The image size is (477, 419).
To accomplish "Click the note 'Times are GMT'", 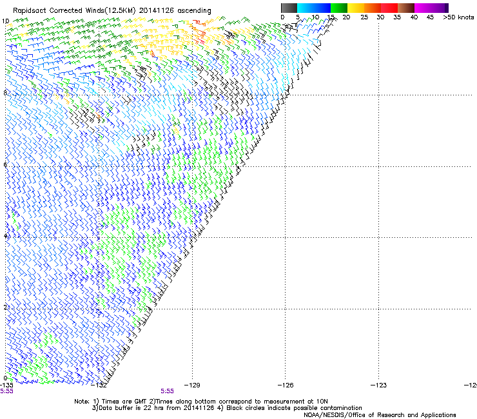I will (124, 402).
